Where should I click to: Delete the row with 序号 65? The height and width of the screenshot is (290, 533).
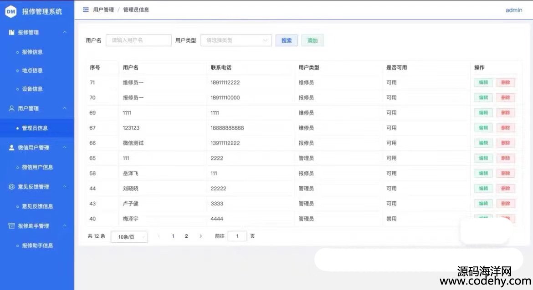coord(506,158)
